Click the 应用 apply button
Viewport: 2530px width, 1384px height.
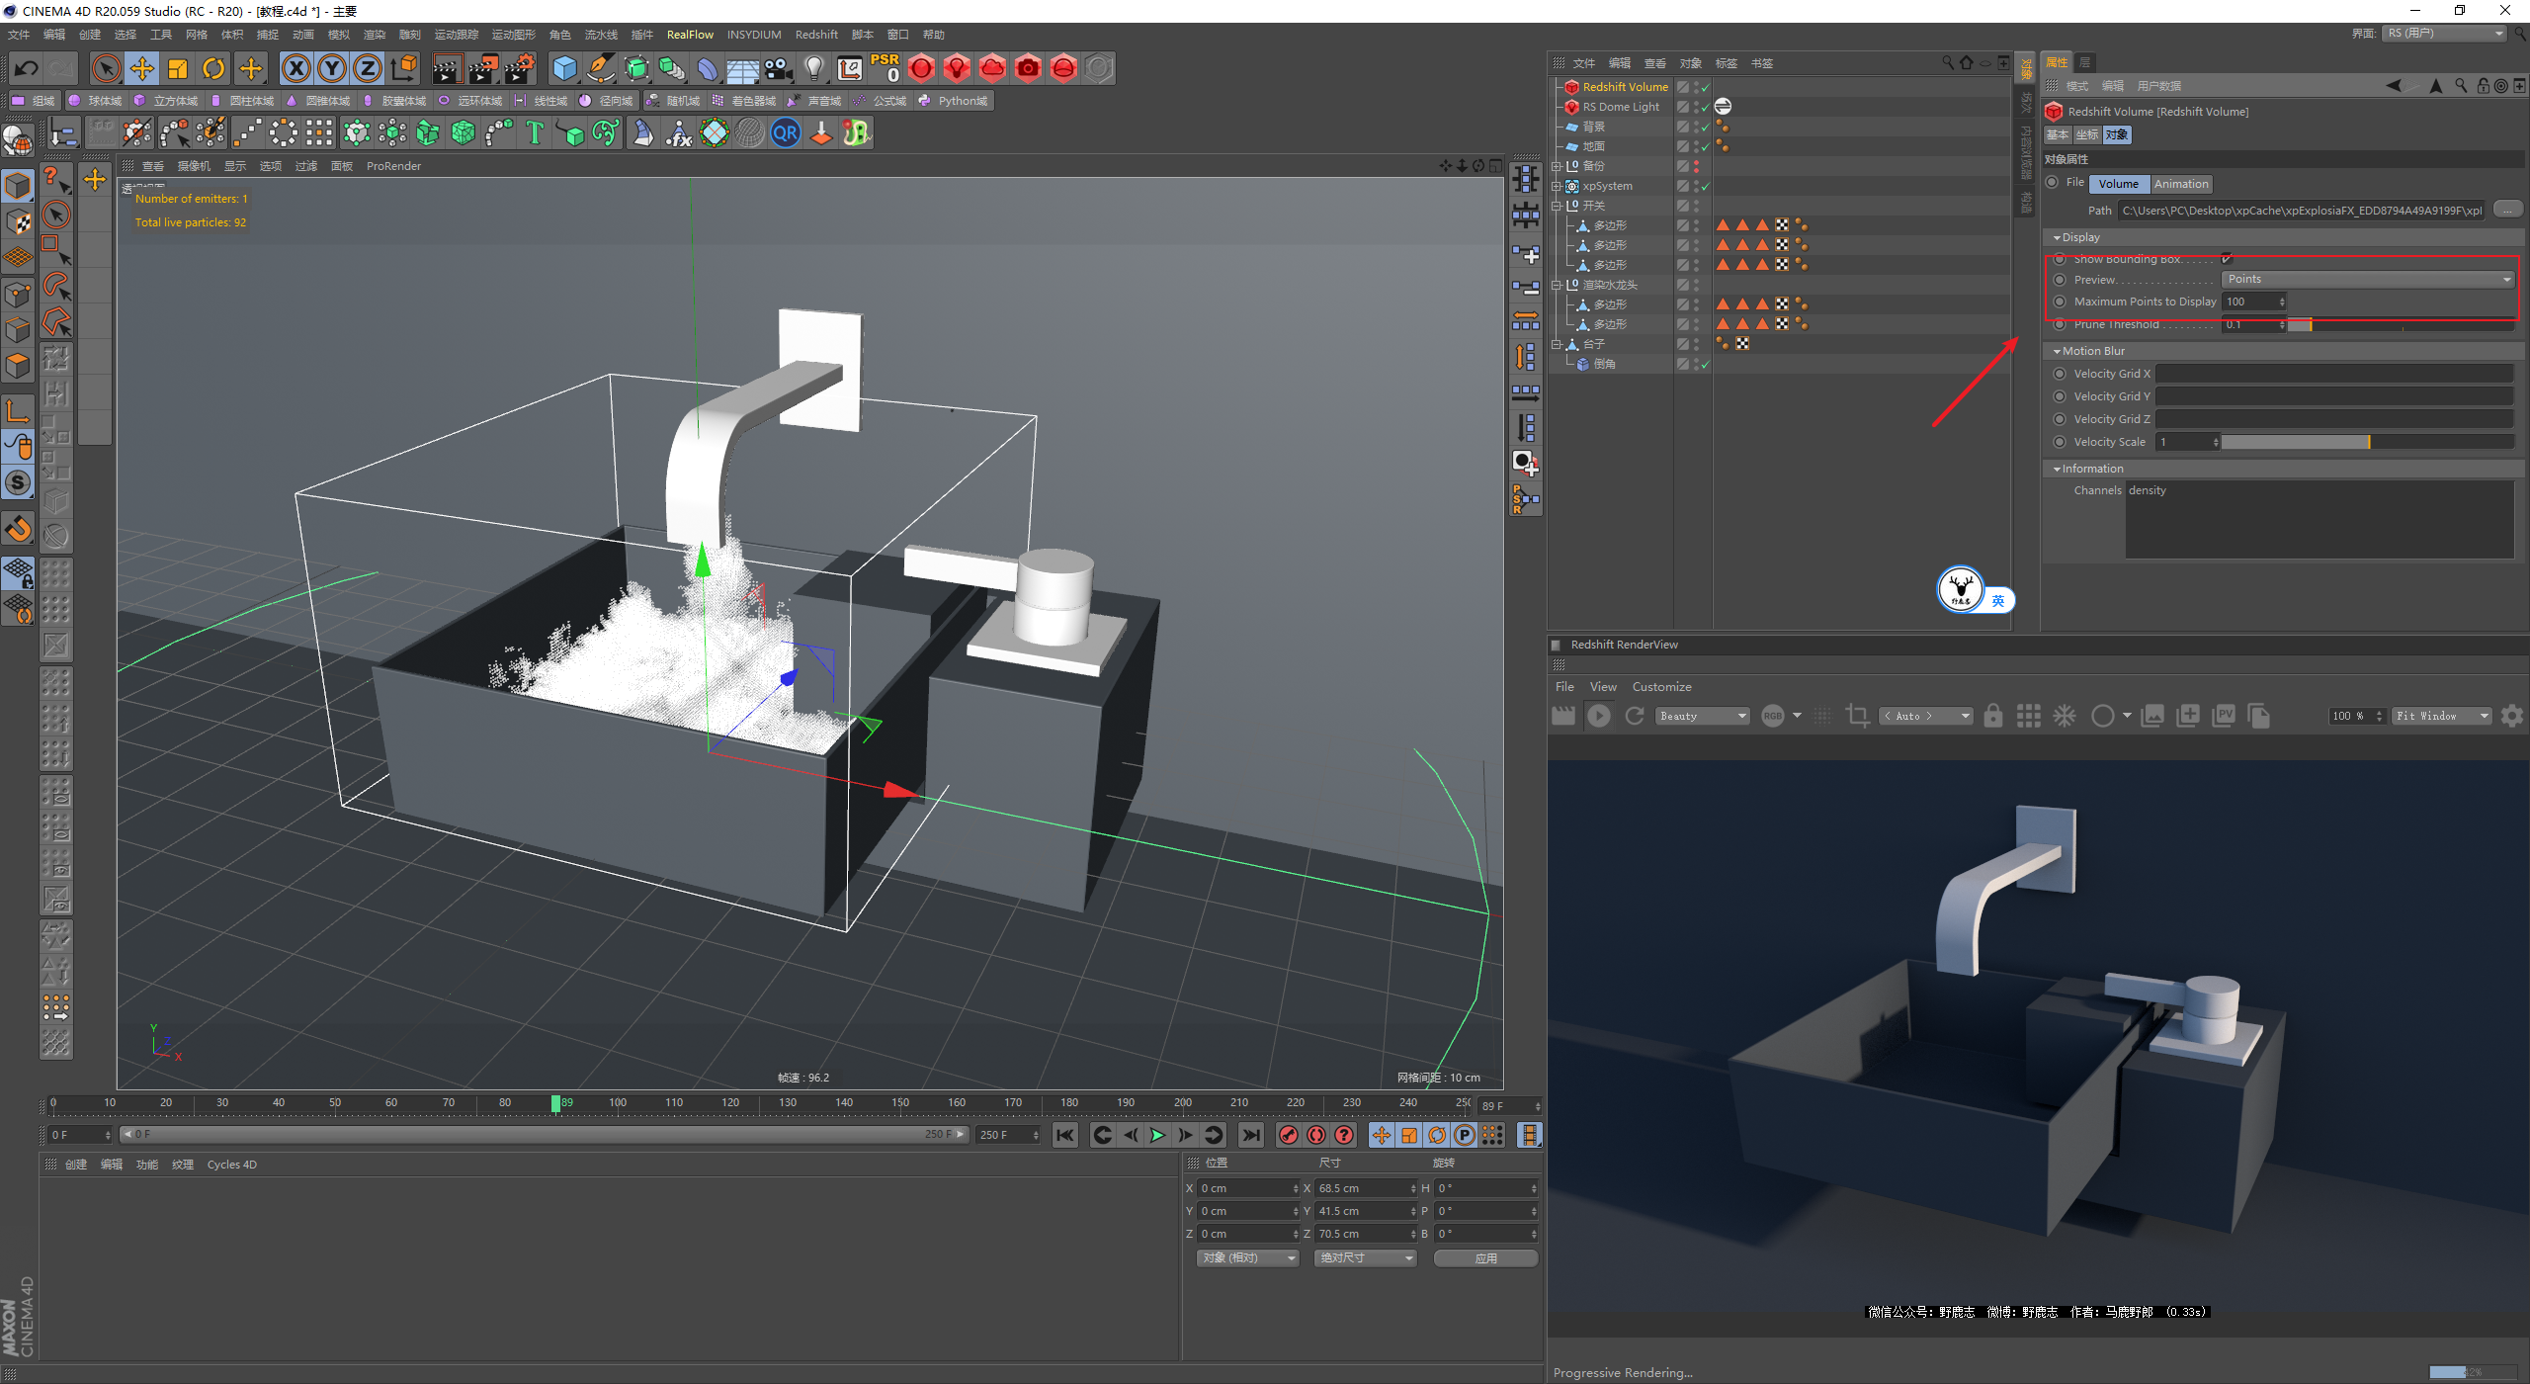point(1485,1258)
